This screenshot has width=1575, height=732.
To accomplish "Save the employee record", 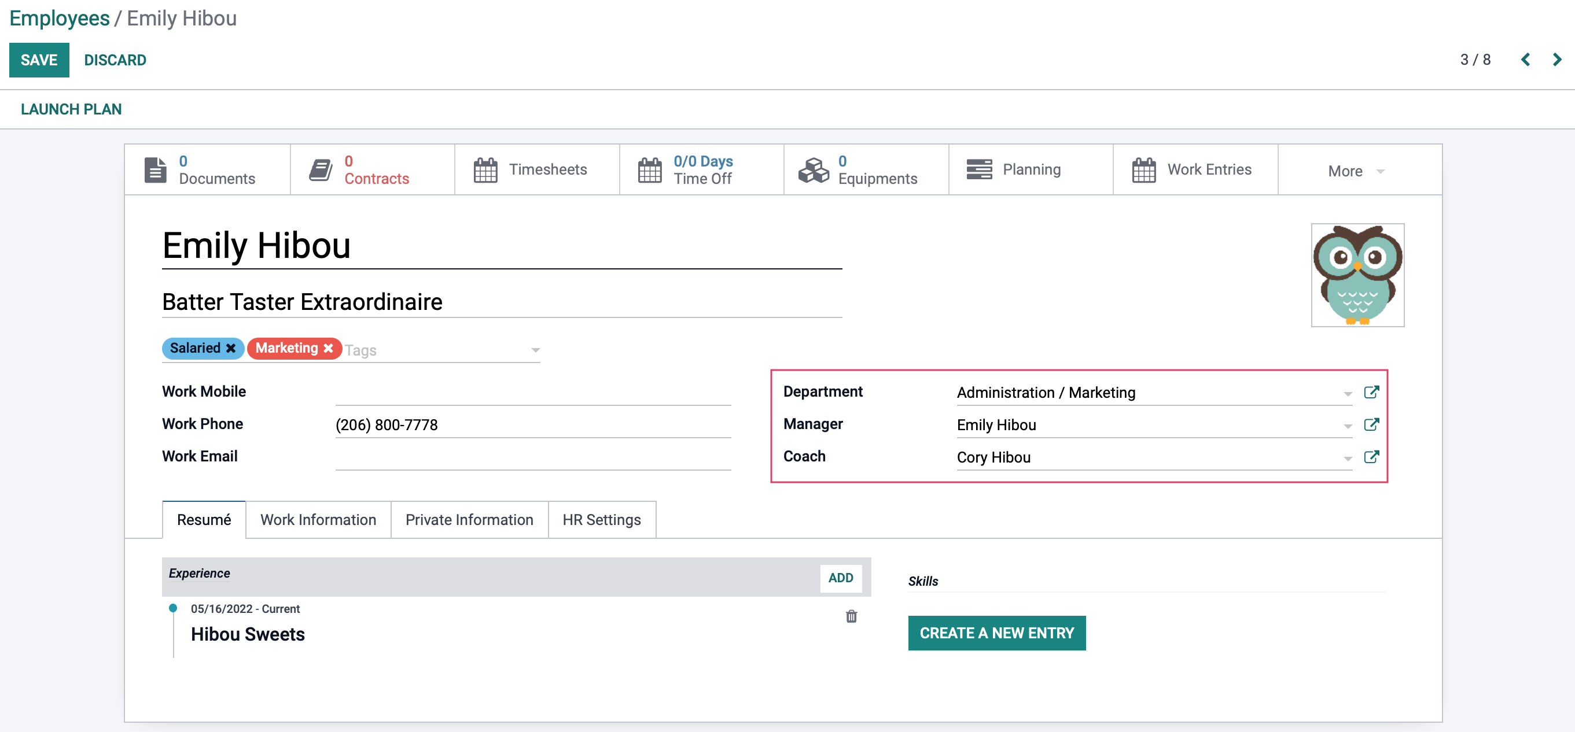I will tap(39, 60).
